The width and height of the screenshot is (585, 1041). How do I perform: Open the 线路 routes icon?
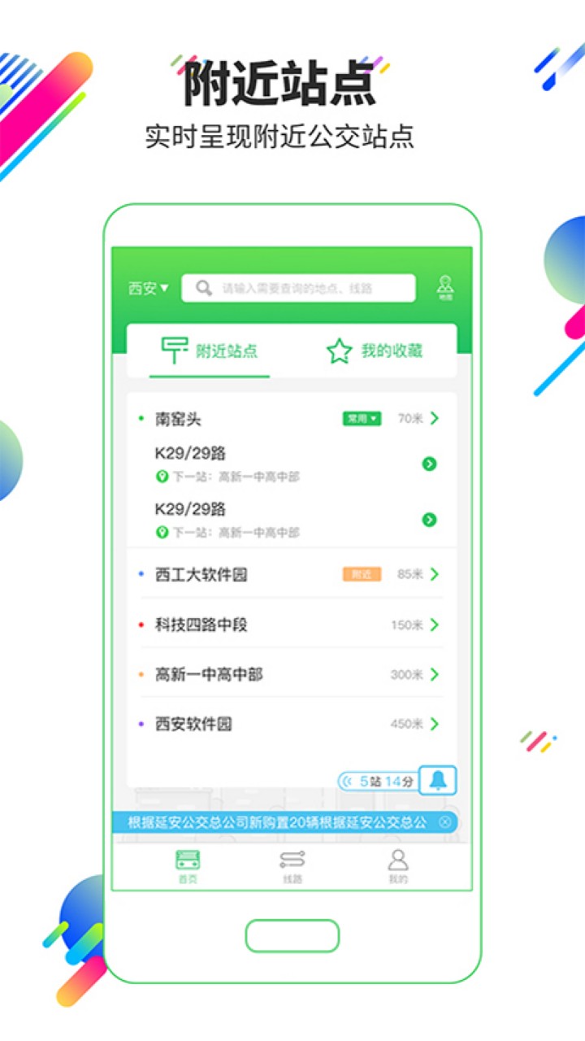(x=292, y=866)
